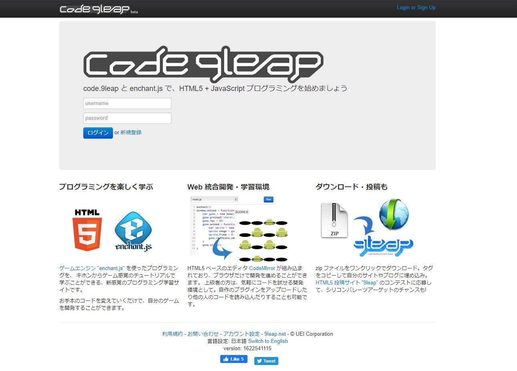
Task: Click the Run button in editor screenshot
Action: pos(269,200)
